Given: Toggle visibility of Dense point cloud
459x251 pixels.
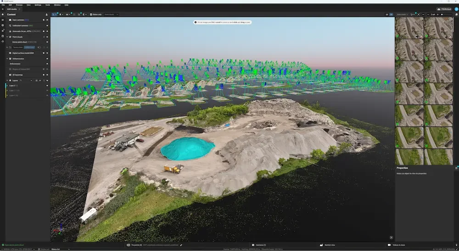Looking at the screenshot, I should pyautogui.click(x=47, y=42).
